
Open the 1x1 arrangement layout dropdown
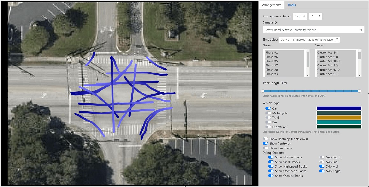coord(300,16)
